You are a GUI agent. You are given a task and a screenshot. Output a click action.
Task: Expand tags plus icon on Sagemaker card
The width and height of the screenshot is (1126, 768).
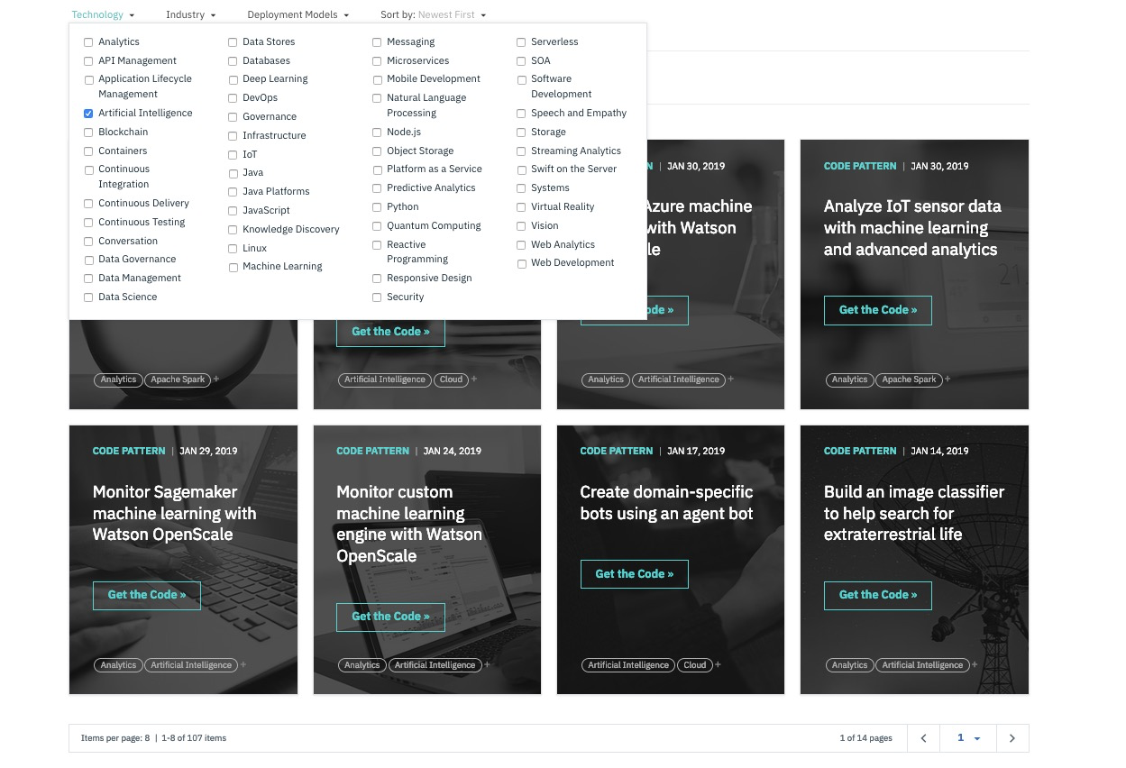click(x=243, y=665)
